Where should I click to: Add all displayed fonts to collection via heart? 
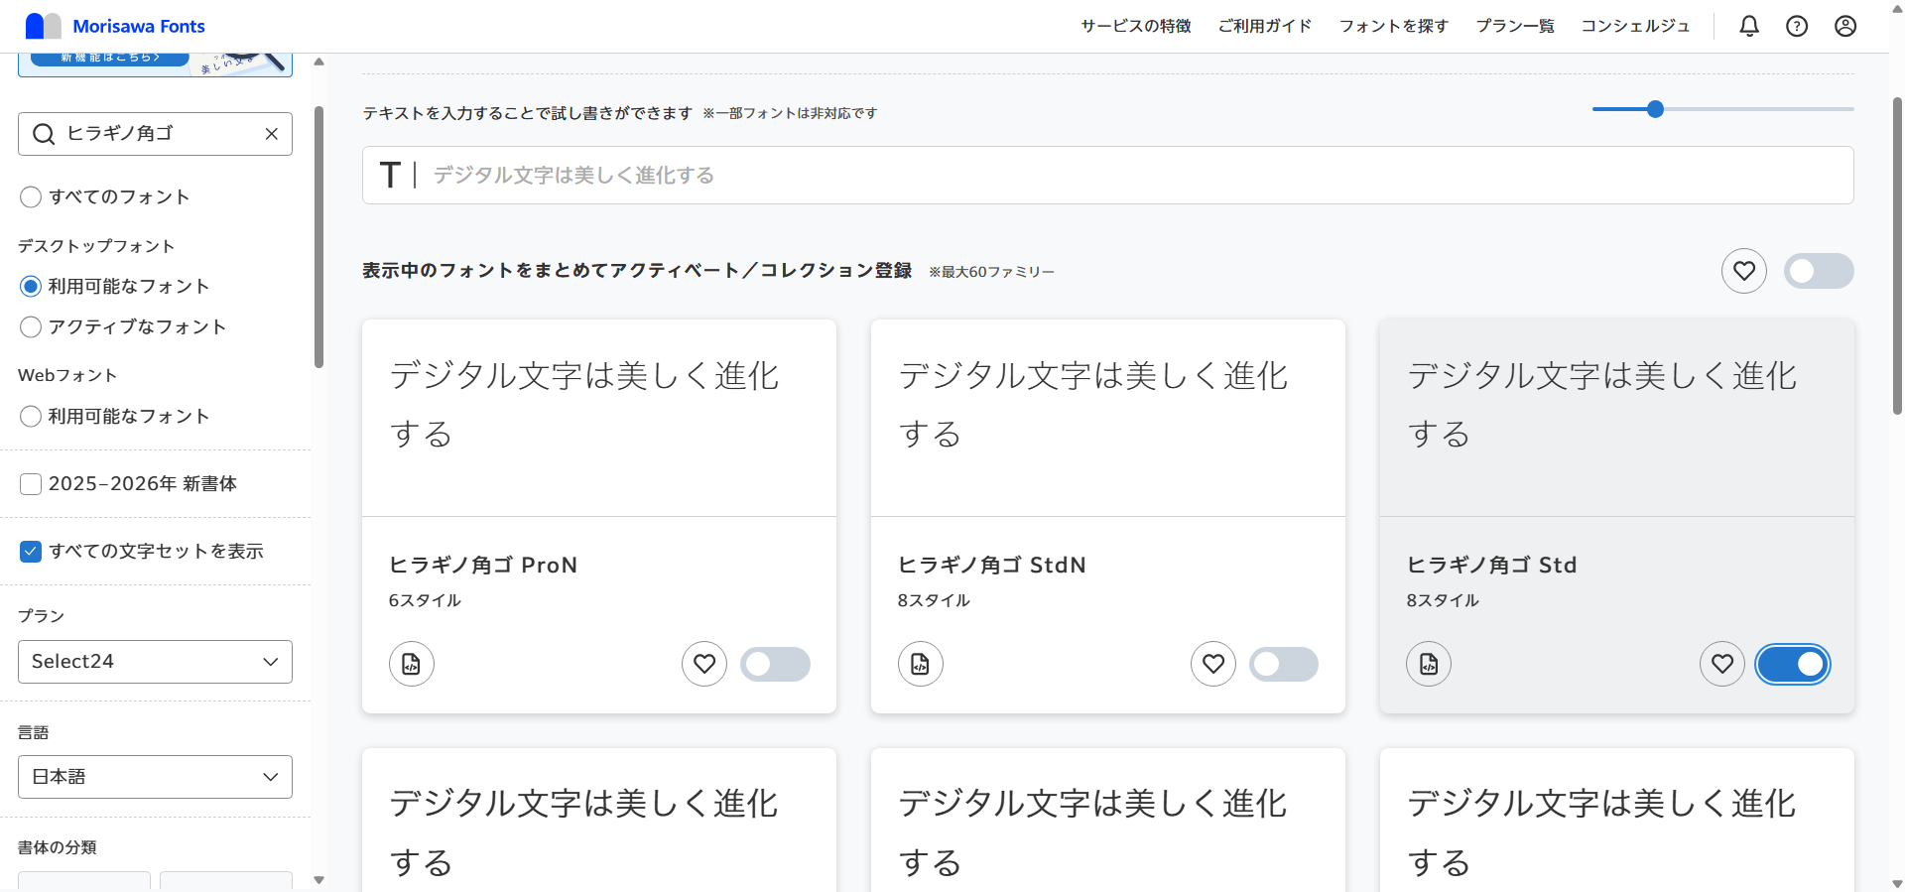coord(1744,271)
